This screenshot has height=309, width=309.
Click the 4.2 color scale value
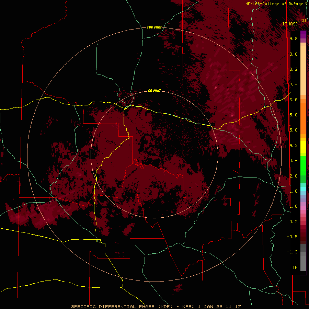pos(294,146)
